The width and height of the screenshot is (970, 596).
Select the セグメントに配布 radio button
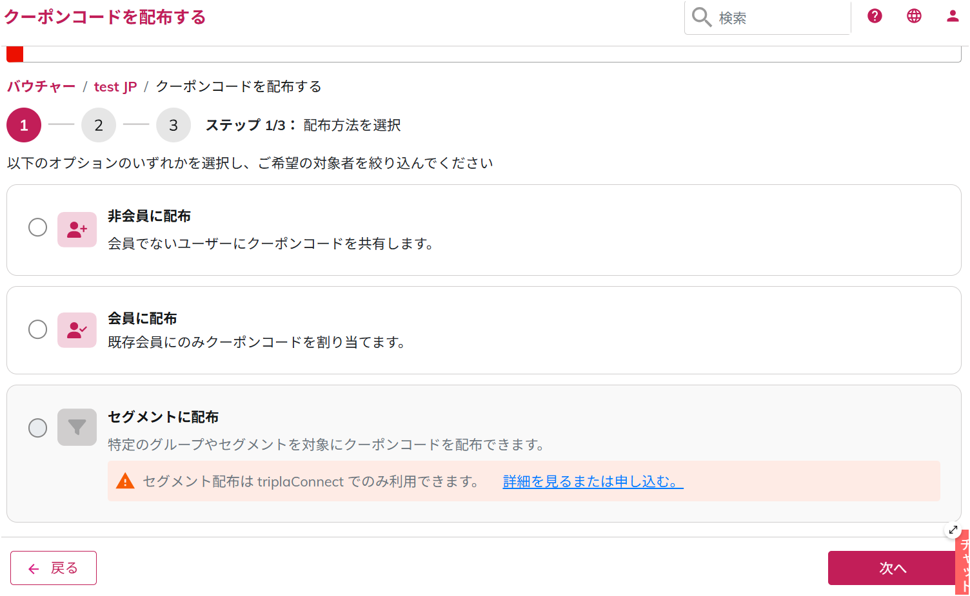(x=38, y=428)
